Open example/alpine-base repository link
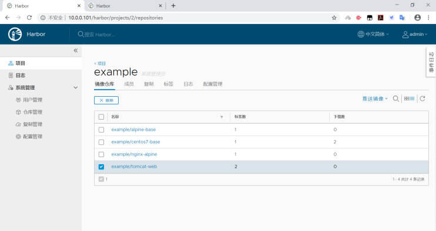 pos(133,130)
